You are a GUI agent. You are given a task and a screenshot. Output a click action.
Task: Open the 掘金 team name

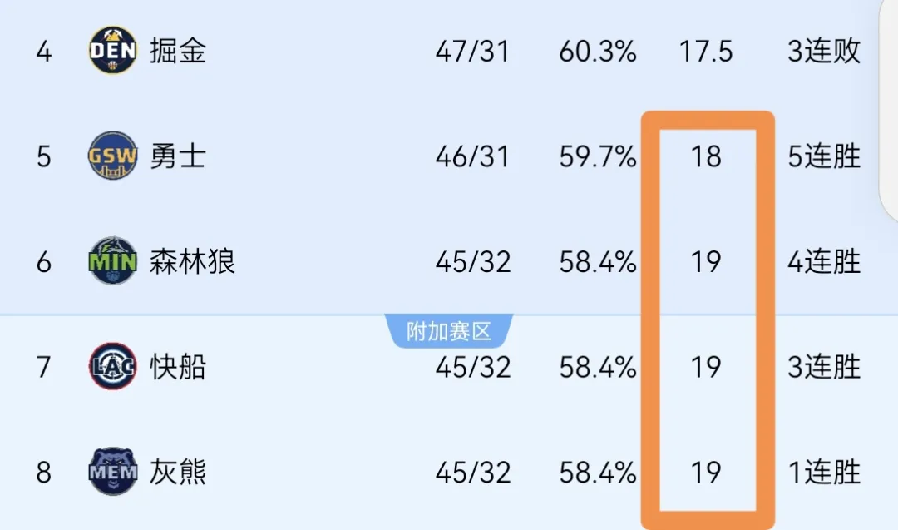point(178,51)
